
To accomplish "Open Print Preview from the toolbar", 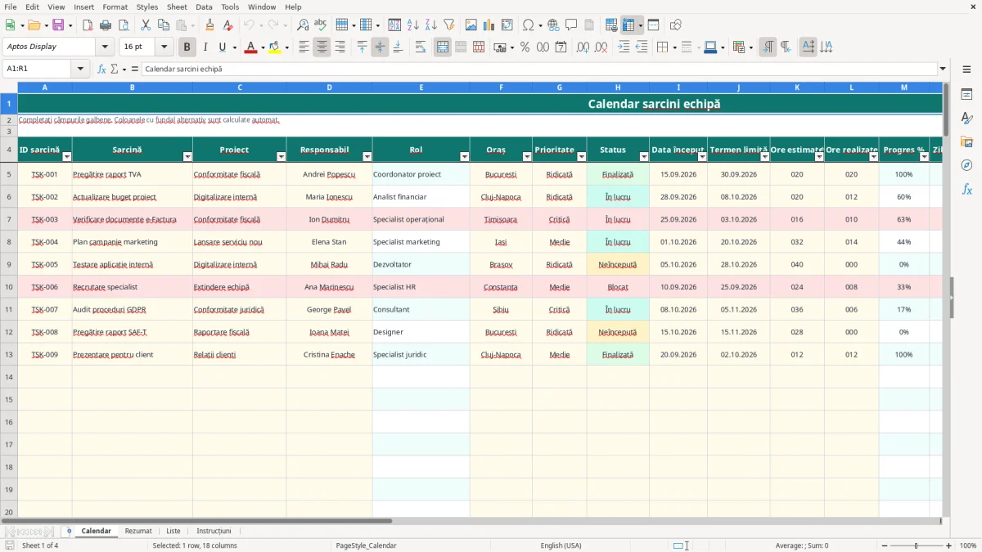I will point(122,25).
